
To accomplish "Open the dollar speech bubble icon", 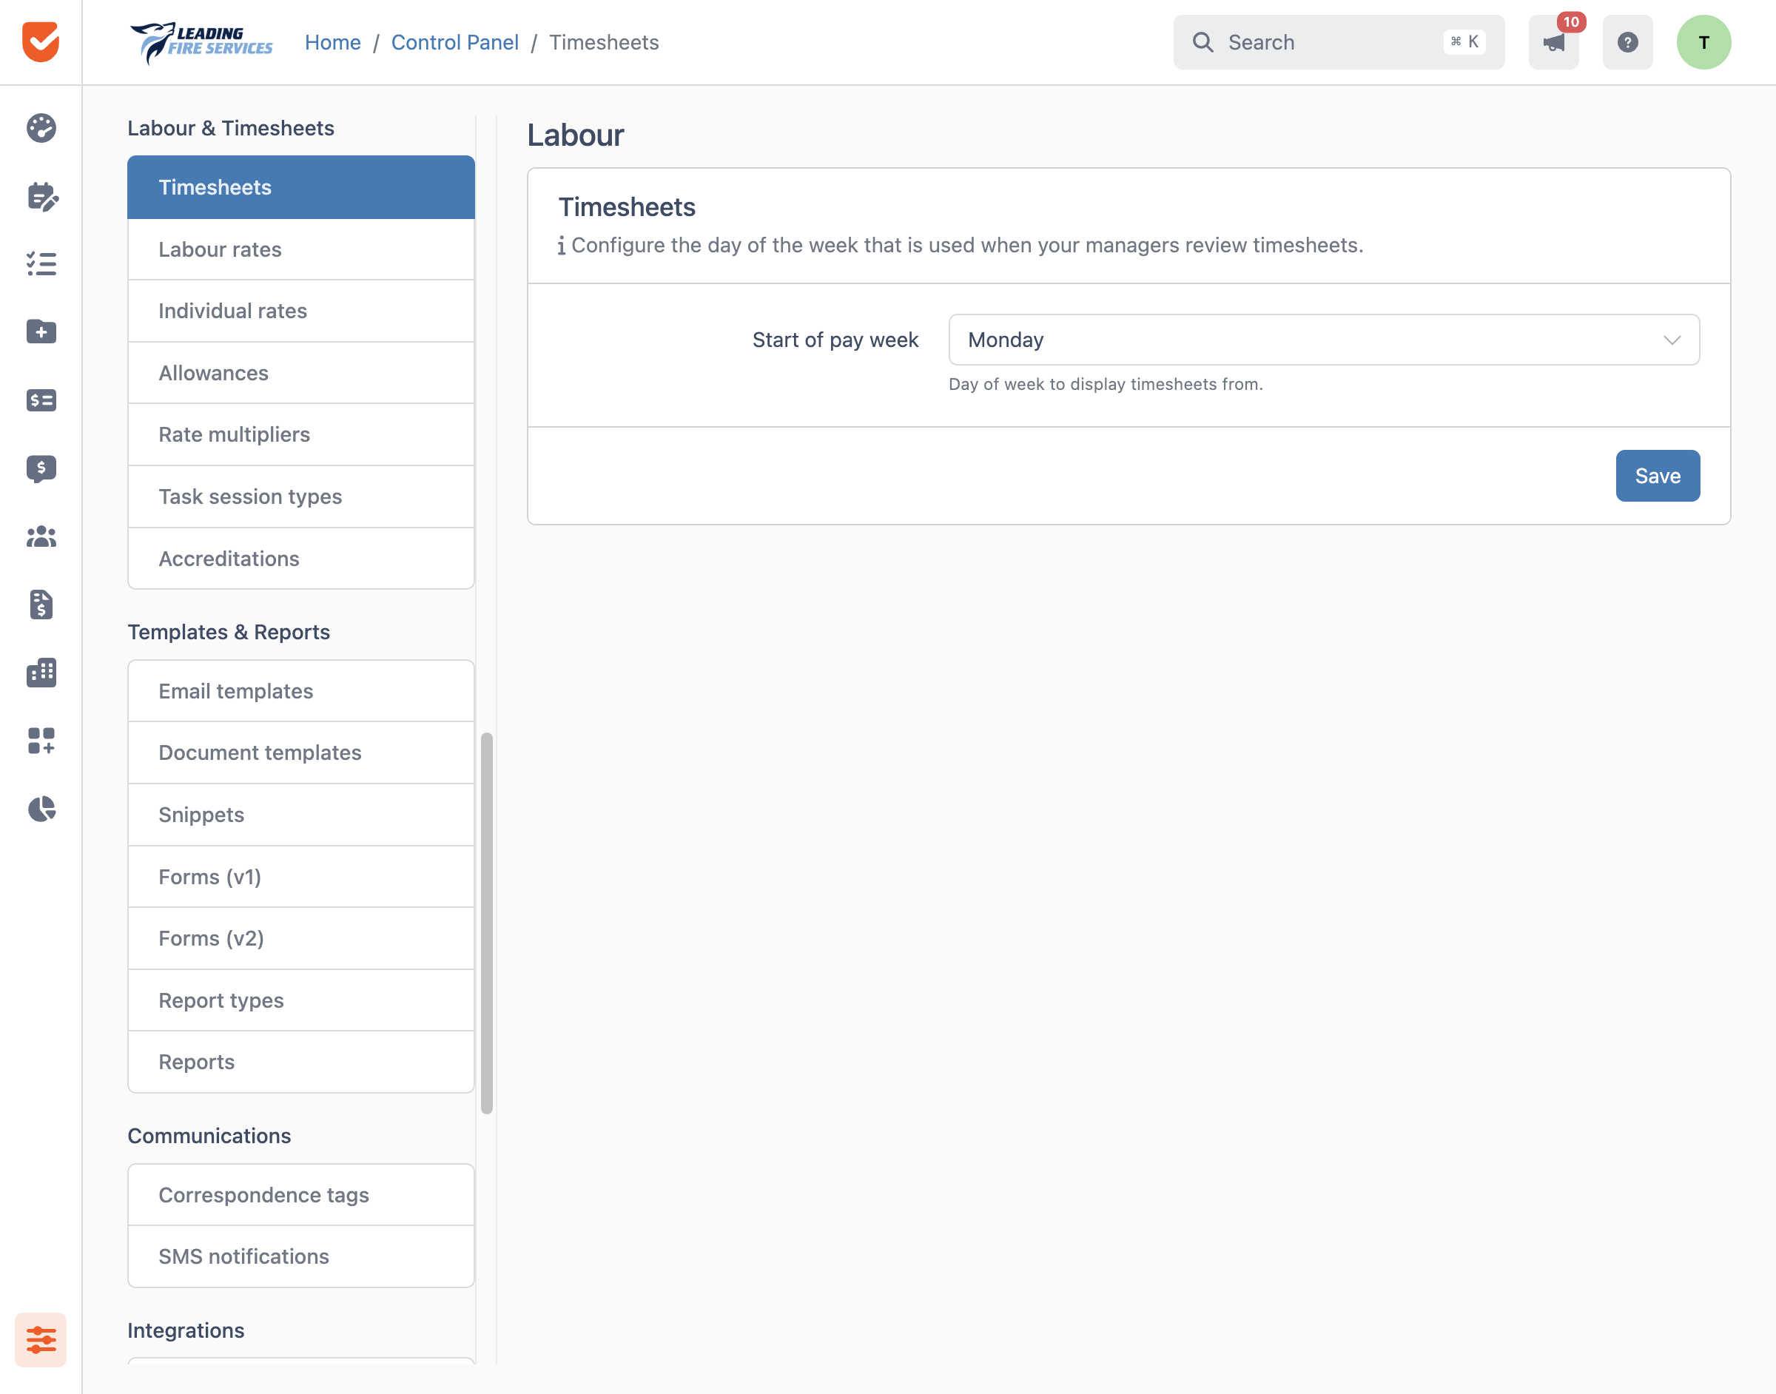I will click(x=41, y=468).
